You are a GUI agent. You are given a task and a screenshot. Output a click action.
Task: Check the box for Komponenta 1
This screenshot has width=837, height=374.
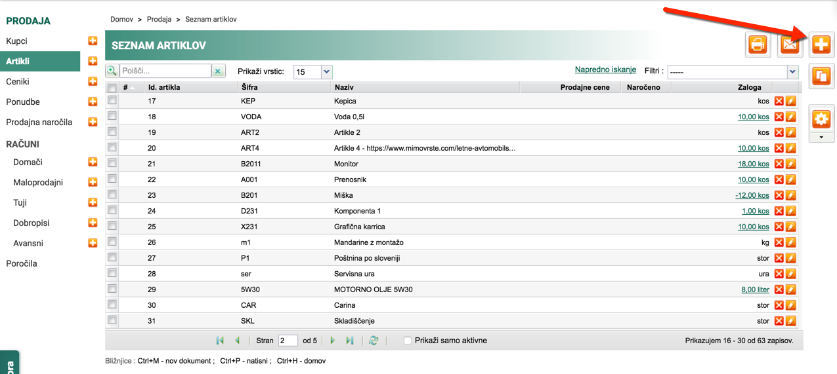tap(112, 210)
